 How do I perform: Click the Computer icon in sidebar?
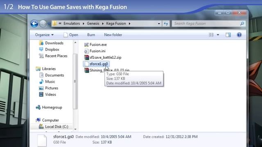pyautogui.click(x=38, y=120)
